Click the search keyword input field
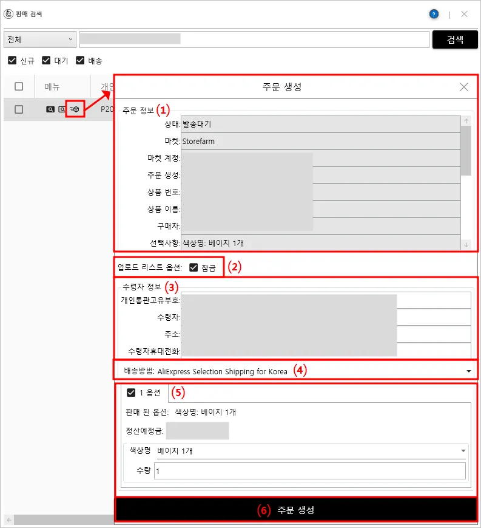The width and height of the screenshot is (481, 528). pyautogui.click(x=254, y=39)
